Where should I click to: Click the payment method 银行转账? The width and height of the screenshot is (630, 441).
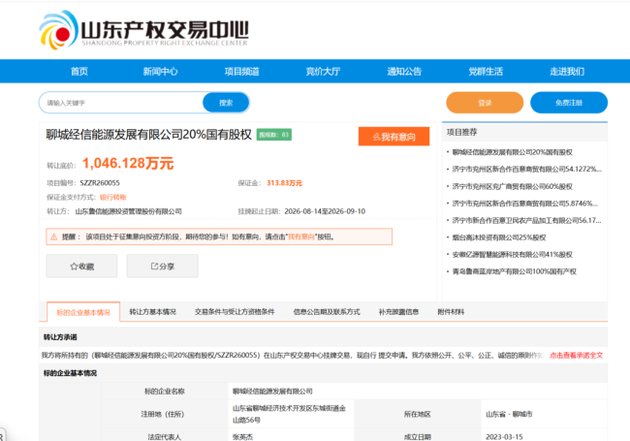click(112, 197)
